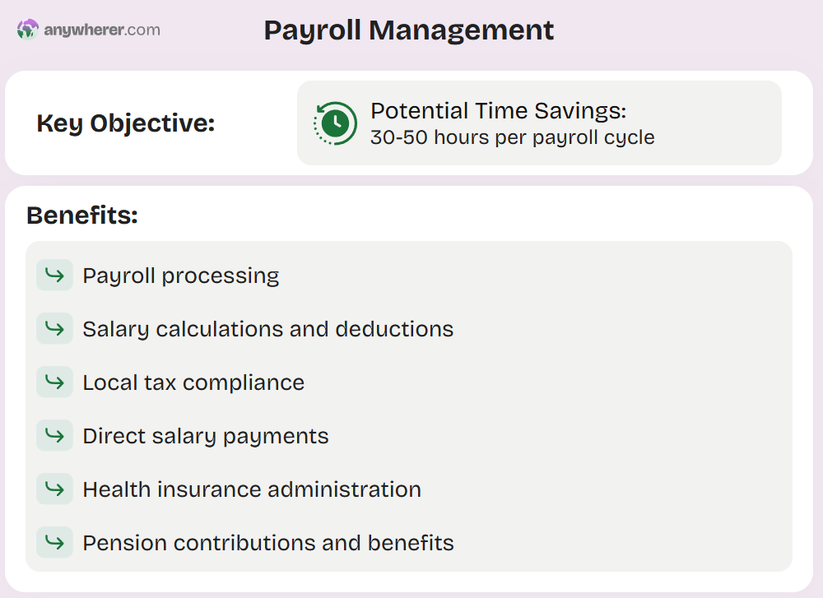Click the anywherer.com brand text
This screenshot has height=598, width=823.
tap(102, 30)
